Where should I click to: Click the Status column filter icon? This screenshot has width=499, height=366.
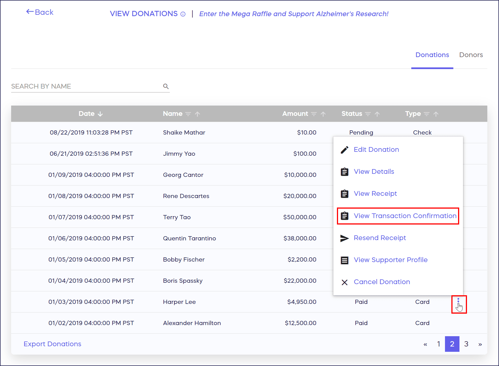coord(368,114)
